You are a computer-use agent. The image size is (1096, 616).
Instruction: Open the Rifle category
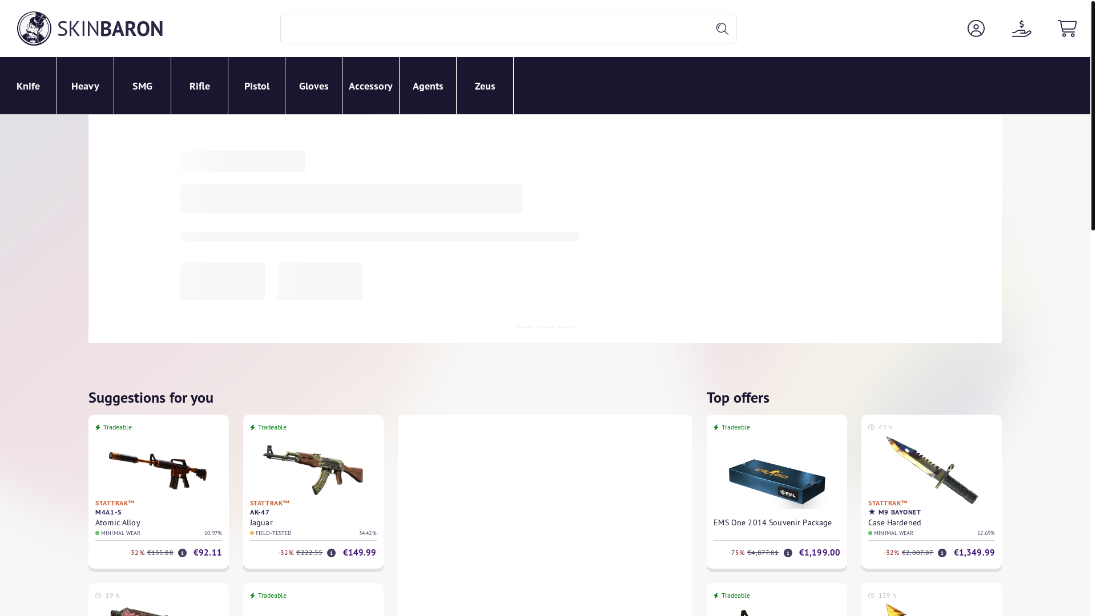(199, 86)
